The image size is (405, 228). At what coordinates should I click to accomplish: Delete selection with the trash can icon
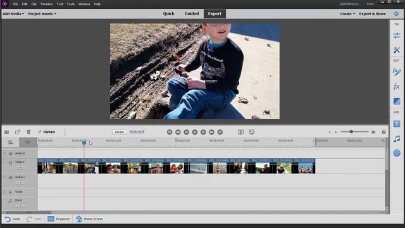tap(28, 132)
